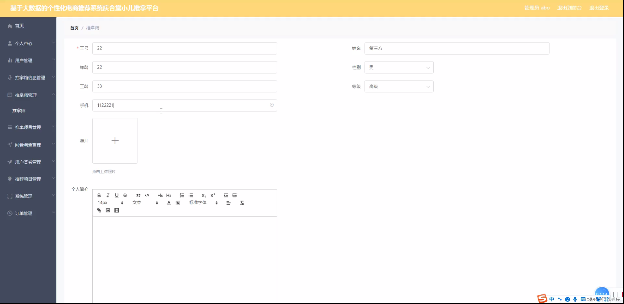The image size is (624, 304).
Task: Open the 性别 gender dropdown
Action: click(x=399, y=67)
